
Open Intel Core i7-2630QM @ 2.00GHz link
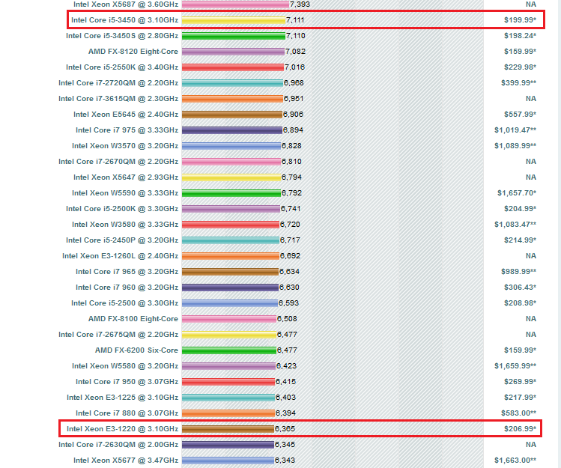tap(118, 445)
